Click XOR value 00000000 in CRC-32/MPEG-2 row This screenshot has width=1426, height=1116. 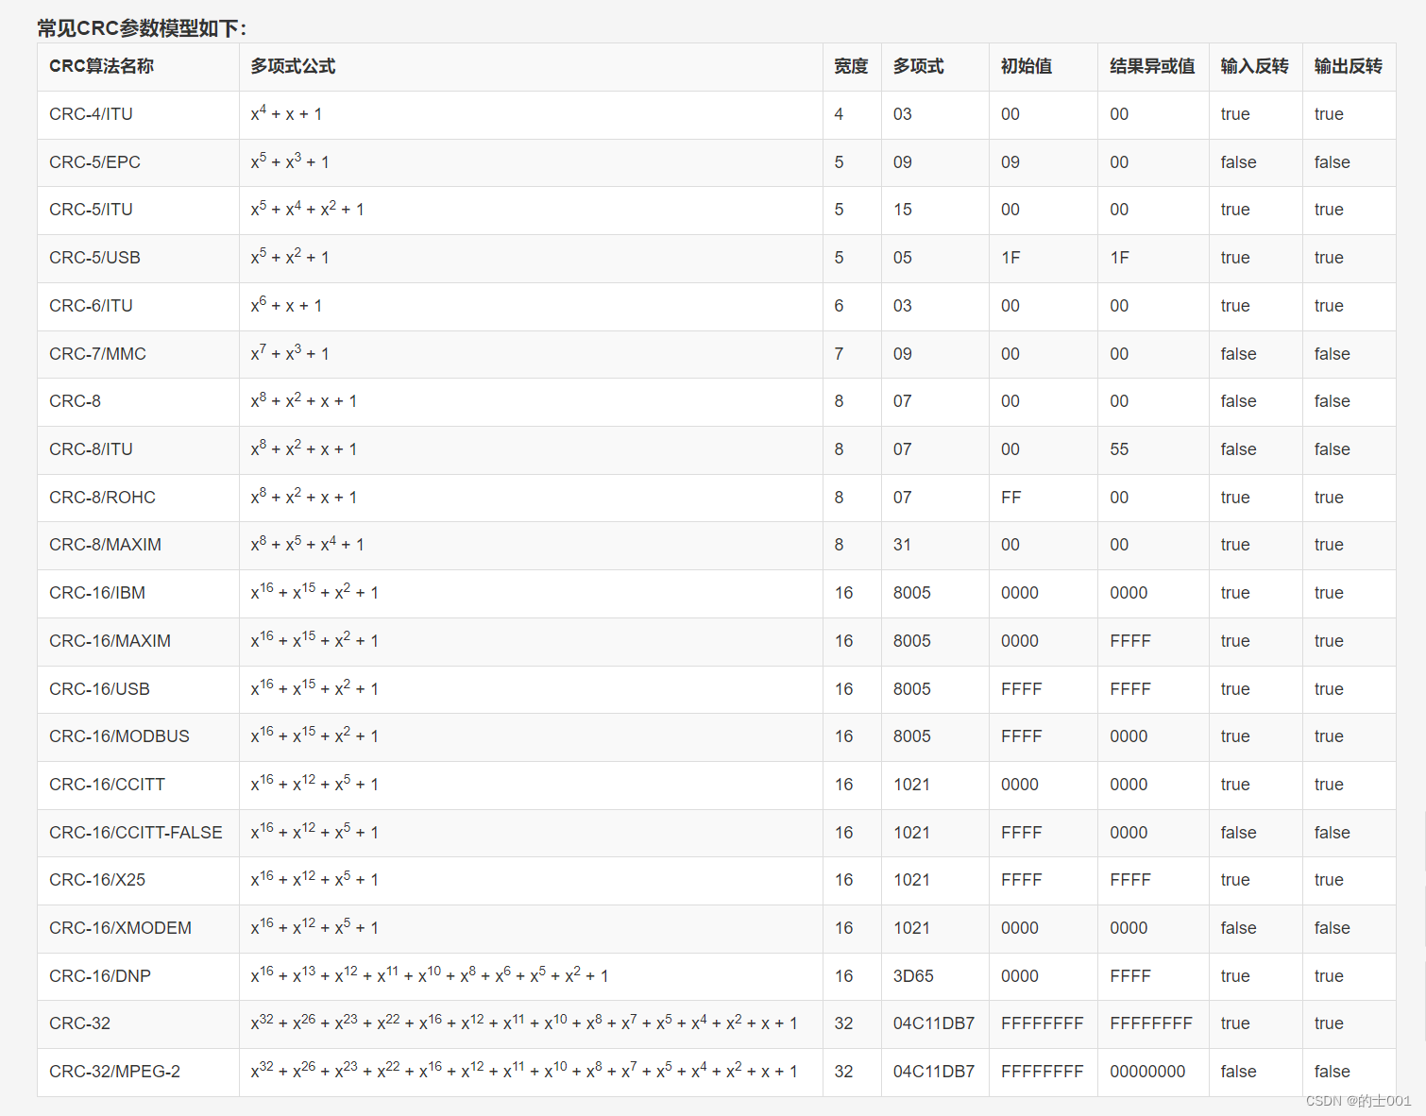[1147, 1072]
